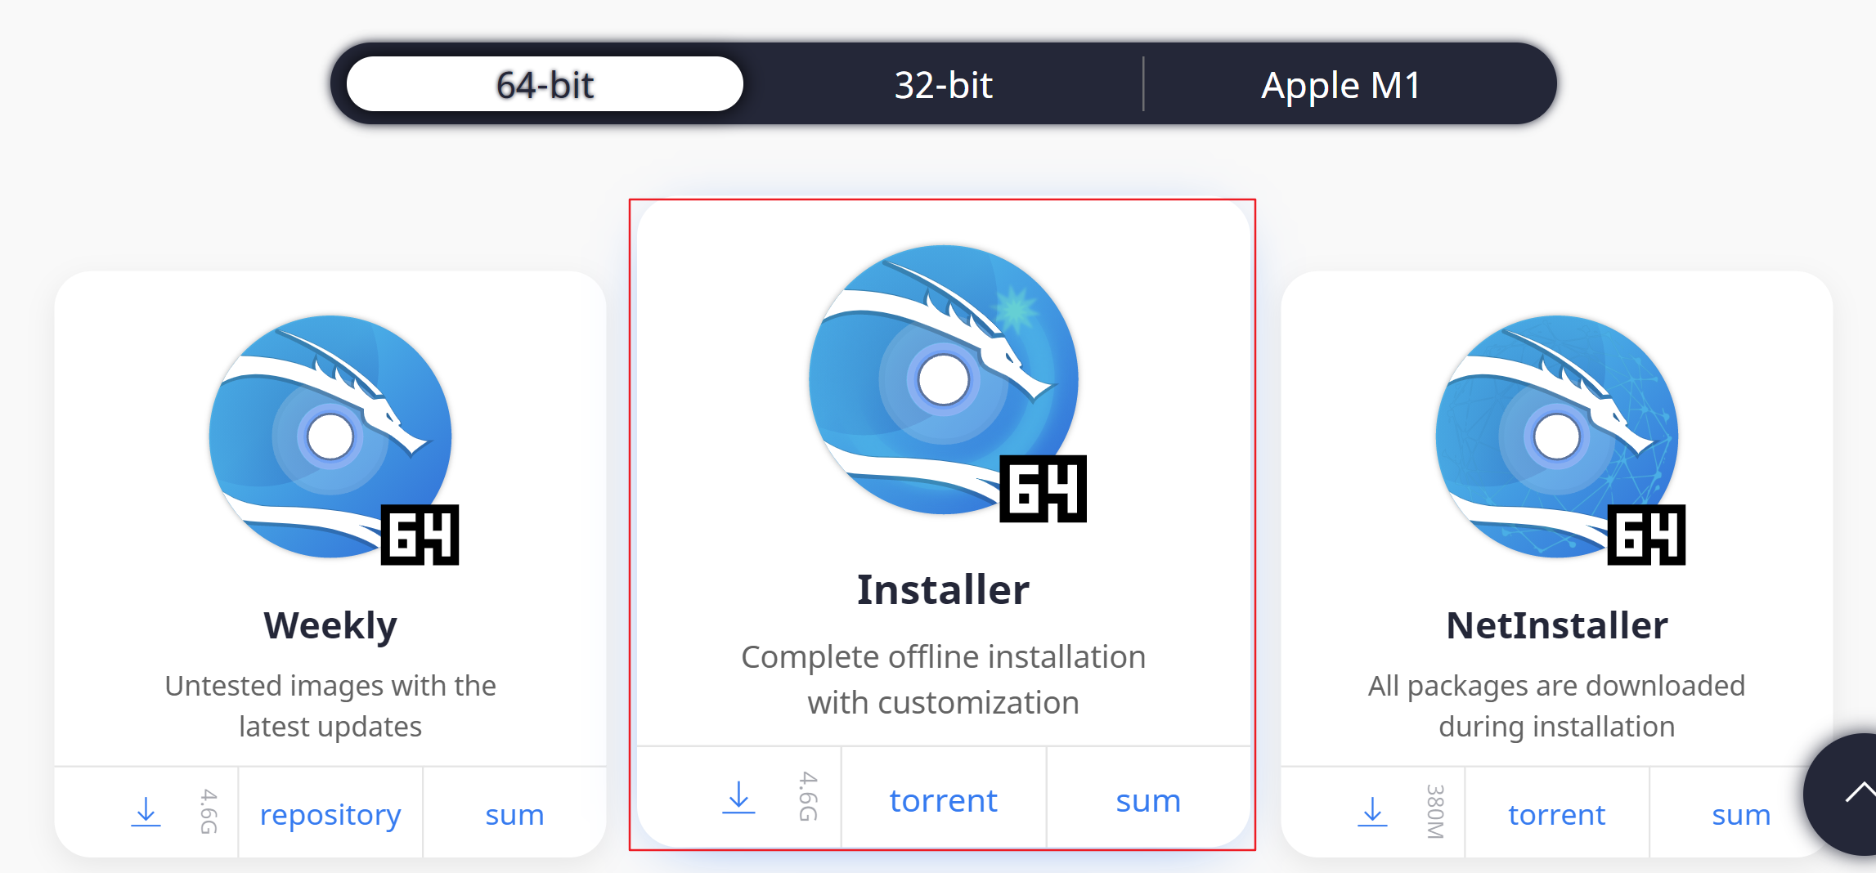Open the Installer sum link
This screenshot has height=873, width=1876.
(1148, 801)
